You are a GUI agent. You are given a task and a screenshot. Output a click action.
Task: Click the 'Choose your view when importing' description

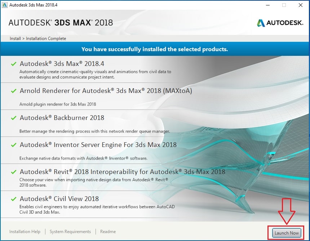pos(94,182)
